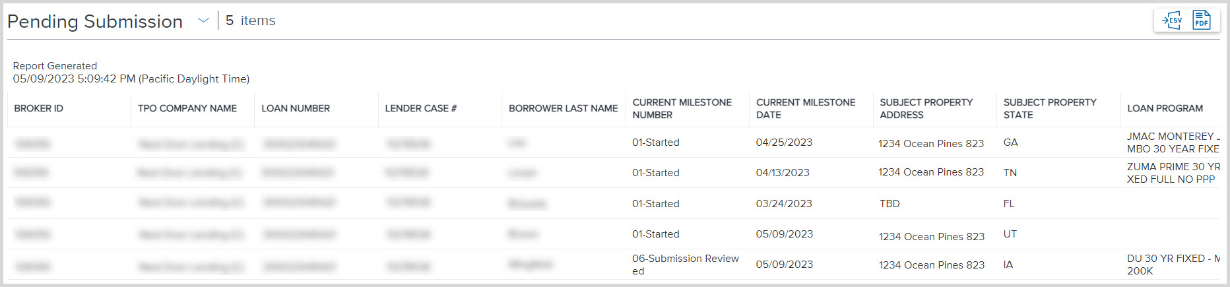Click the Loan Number column header
This screenshot has height=287, width=1230.
[296, 108]
